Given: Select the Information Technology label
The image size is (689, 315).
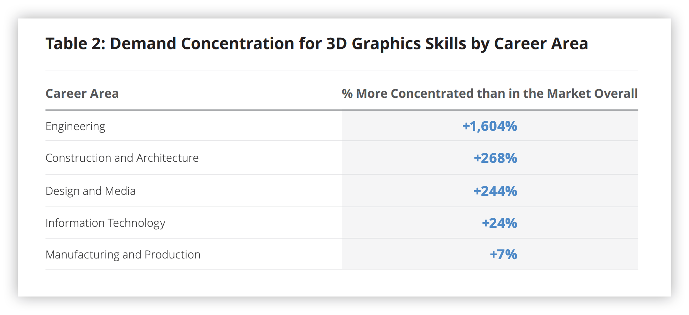Looking at the screenshot, I should [105, 223].
